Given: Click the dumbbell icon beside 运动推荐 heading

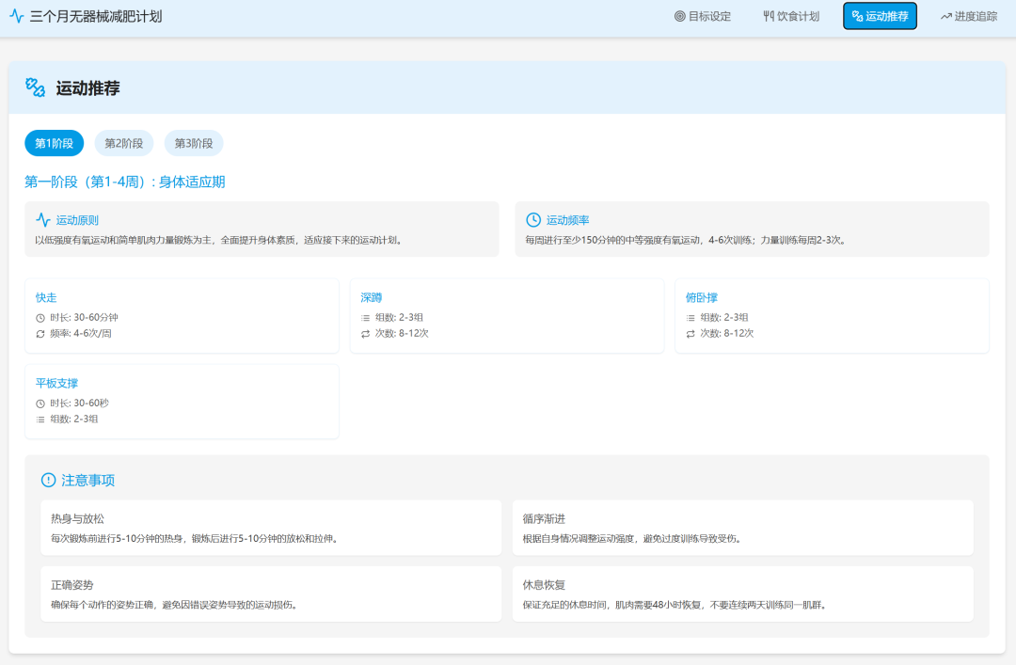Looking at the screenshot, I should (x=35, y=87).
